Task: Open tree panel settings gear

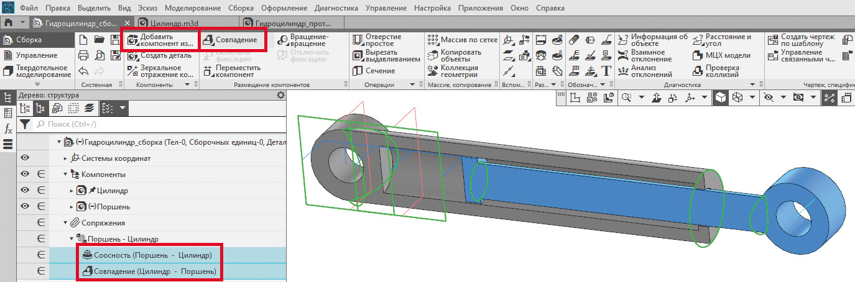Action: click(x=280, y=95)
